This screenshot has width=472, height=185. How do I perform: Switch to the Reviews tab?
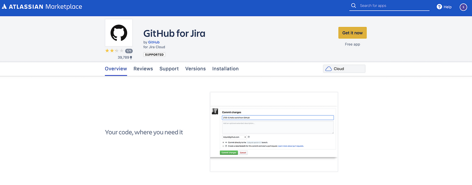point(143,69)
